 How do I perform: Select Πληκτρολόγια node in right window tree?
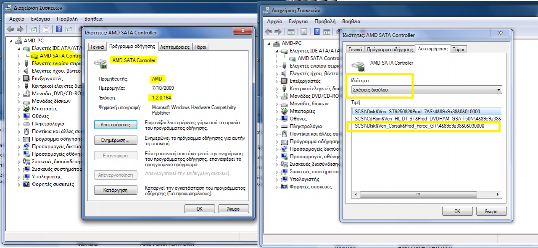[306, 126]
